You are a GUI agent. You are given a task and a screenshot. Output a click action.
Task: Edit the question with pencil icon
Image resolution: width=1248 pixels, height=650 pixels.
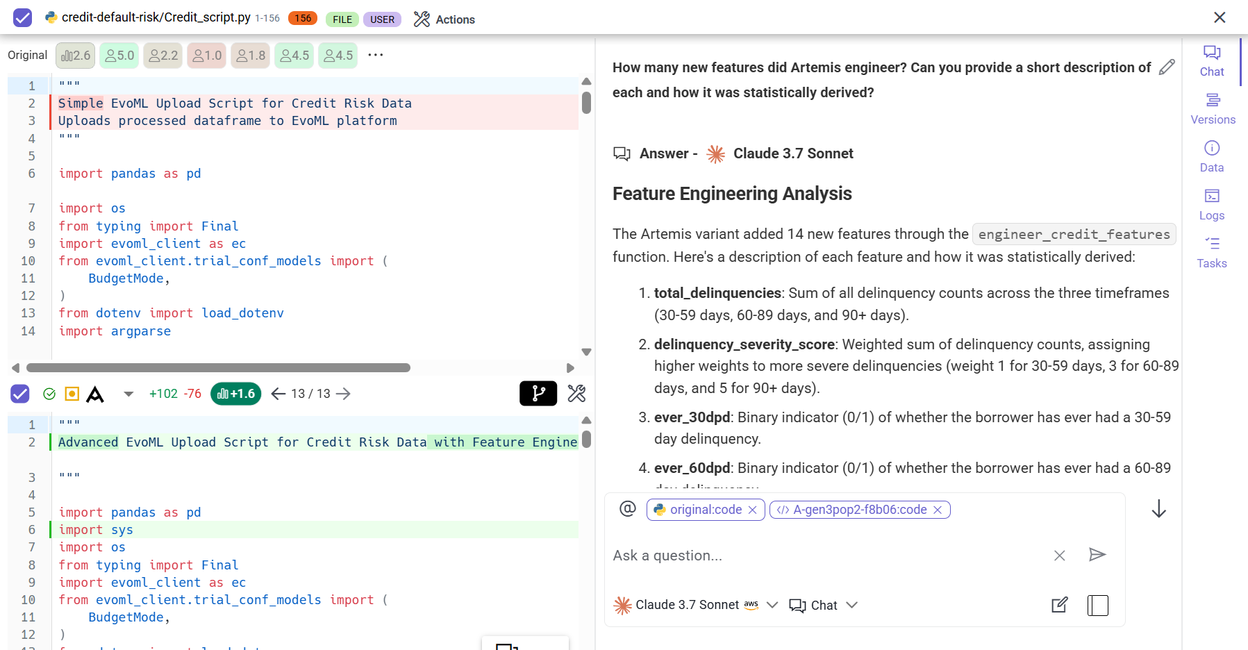[x=1167, y=67]
